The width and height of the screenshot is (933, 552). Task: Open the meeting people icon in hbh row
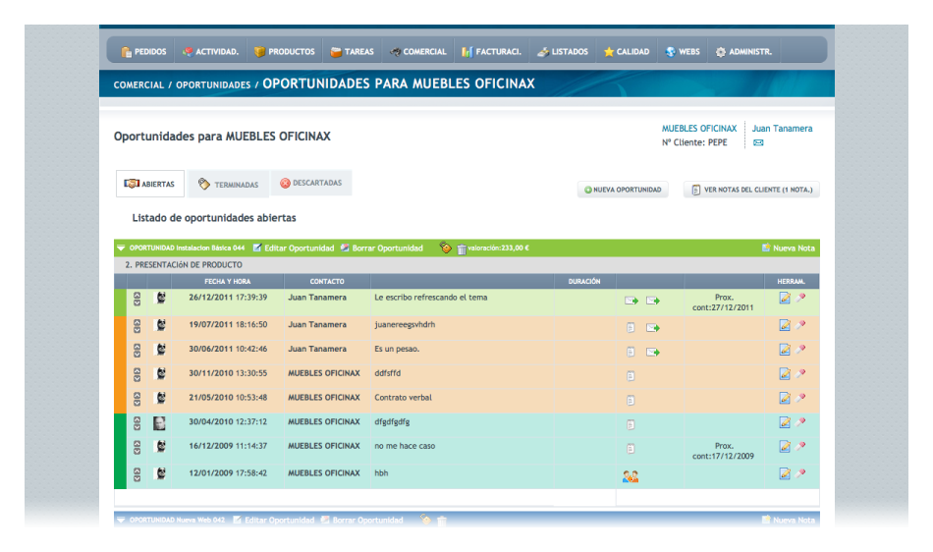[x=631, y=476]
